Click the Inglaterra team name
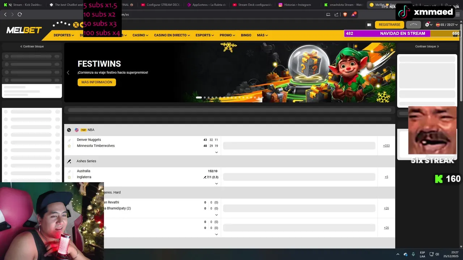463x260 pixels. (x=84, y=177)
